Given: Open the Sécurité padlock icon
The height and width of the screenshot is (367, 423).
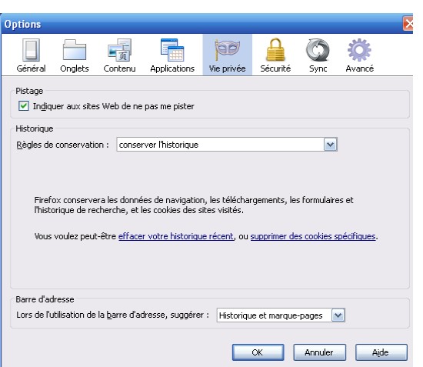Looking at the screenshot, I should [275, 50].
